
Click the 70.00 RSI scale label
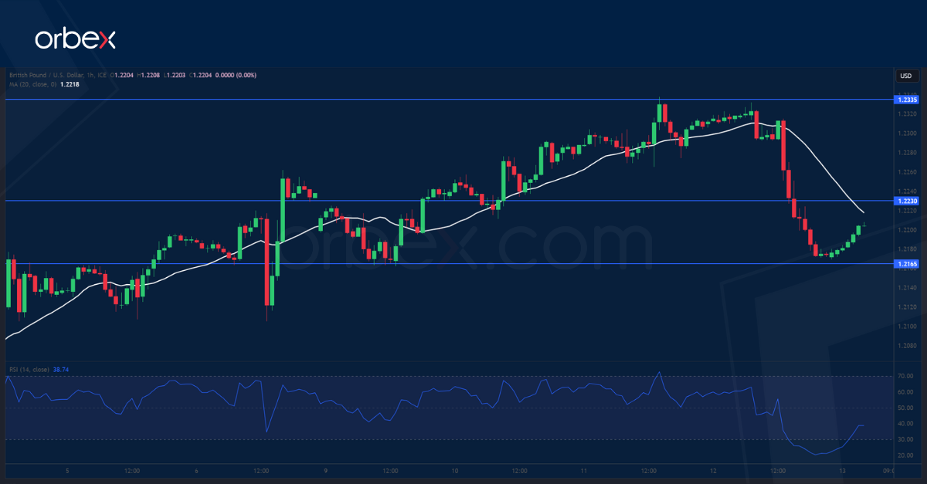click(906, 376)
